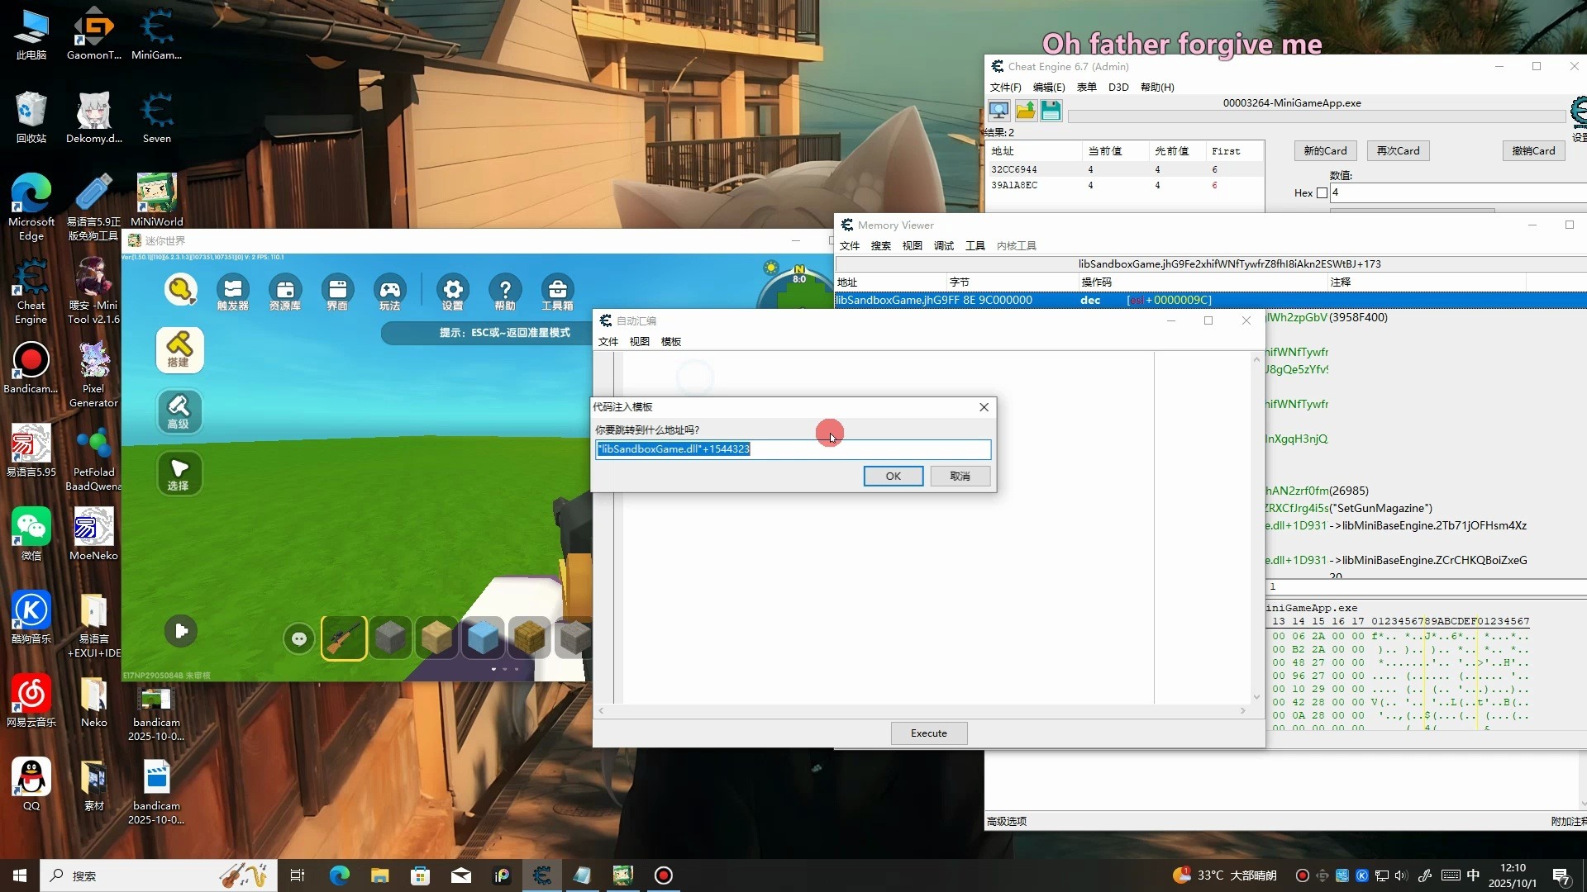Viewport: 1587px width, 892px height.
Task: Open Cheat Engine Table menu
Action: (x=1086, y=87)
